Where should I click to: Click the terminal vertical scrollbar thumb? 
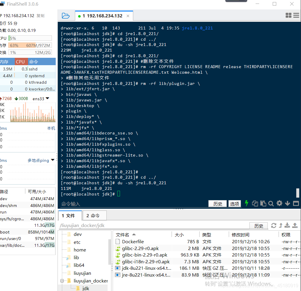(298, 193)
